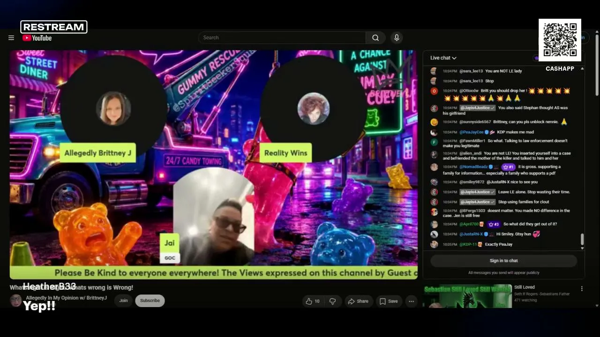Click the magnifier search button

pos(375,37)
